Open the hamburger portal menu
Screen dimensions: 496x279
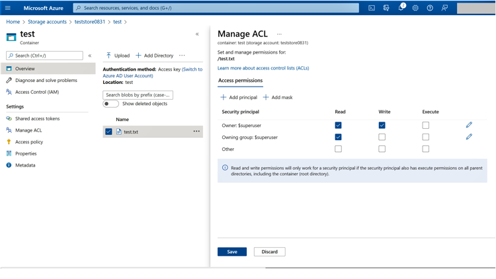[8, 8]
